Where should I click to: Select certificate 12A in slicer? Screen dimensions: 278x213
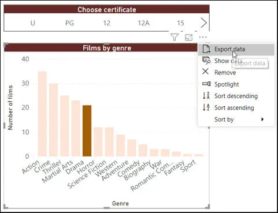(143, 23)
